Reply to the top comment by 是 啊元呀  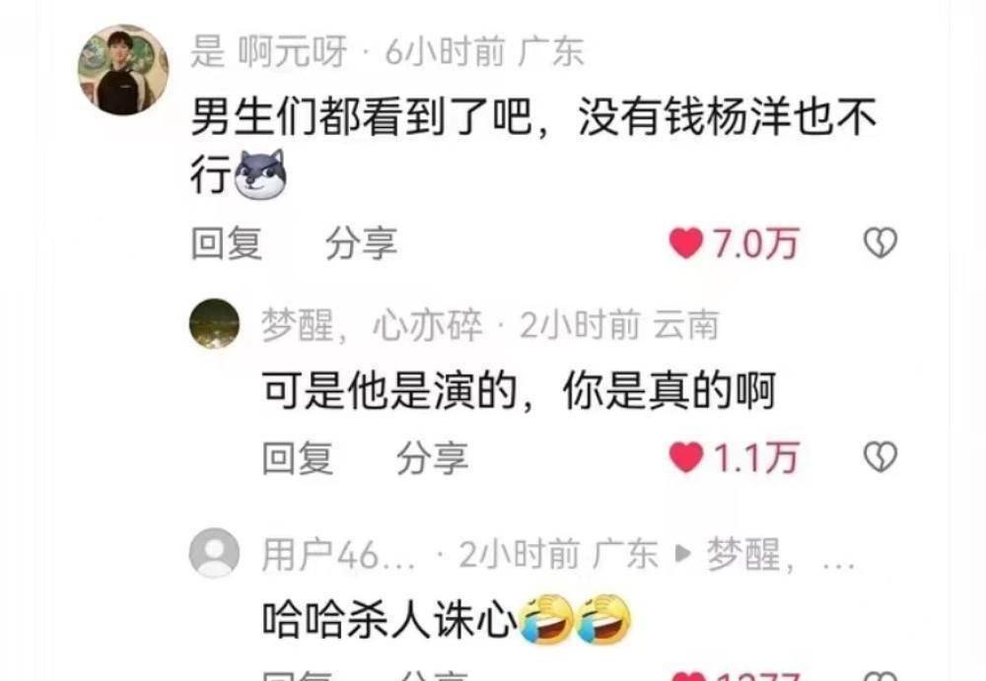point(227,243)
